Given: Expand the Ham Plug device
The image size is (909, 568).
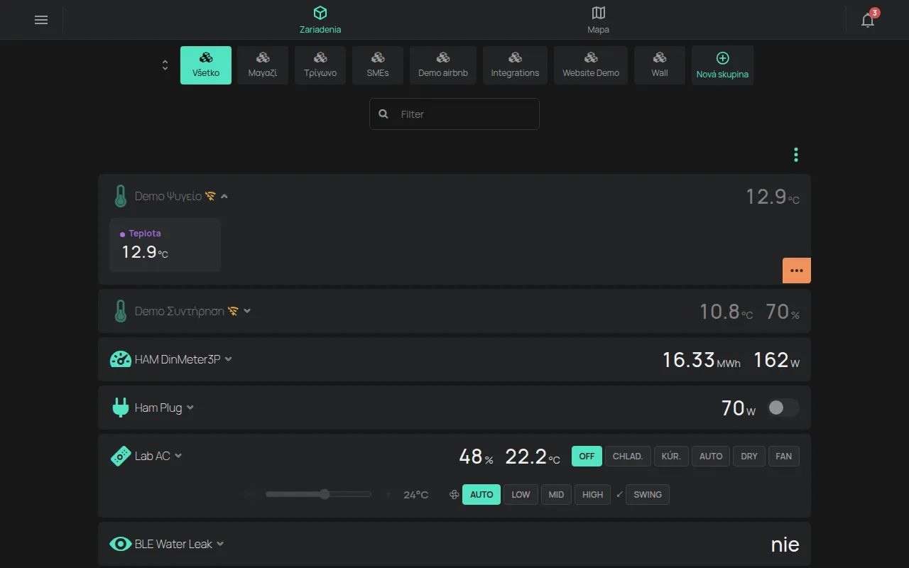Looking at the screenshot, I should (x=190, y=408).
